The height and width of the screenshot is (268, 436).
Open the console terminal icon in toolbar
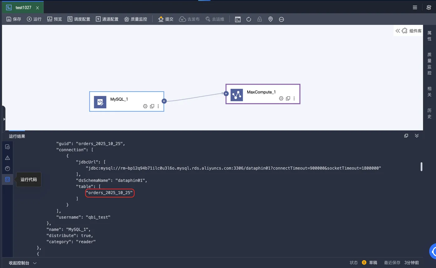[x=238, y=19]
